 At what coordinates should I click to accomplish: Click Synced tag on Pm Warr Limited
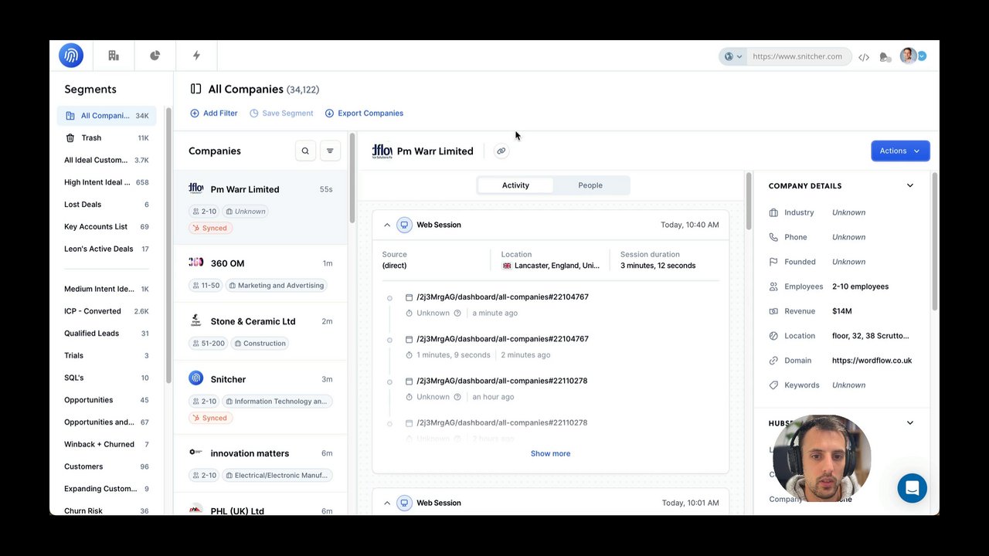[210, 228]
